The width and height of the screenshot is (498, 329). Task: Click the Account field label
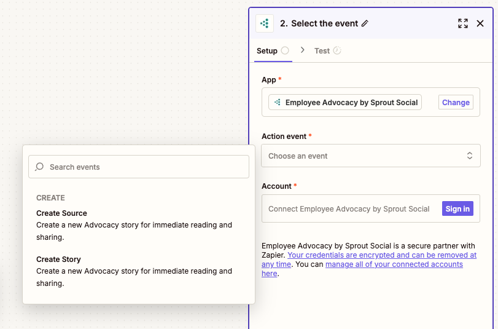coord(276,186)
